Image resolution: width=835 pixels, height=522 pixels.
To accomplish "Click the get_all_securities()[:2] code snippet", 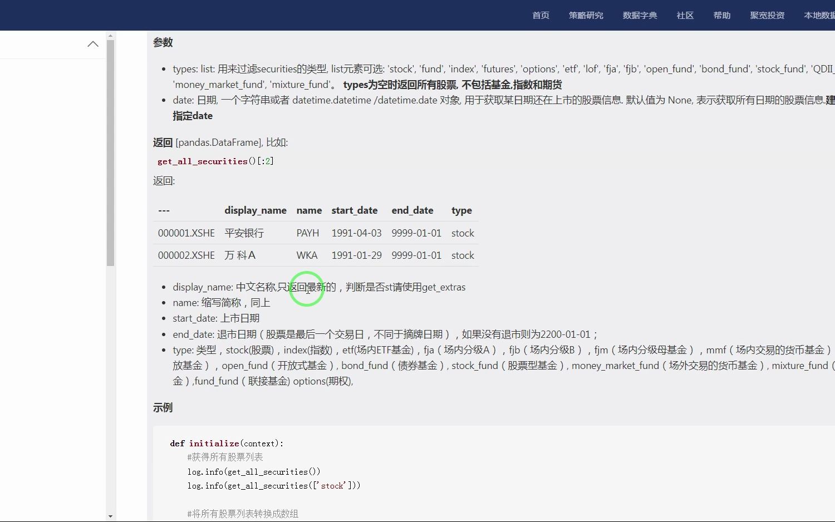I will tap(215, 161).
